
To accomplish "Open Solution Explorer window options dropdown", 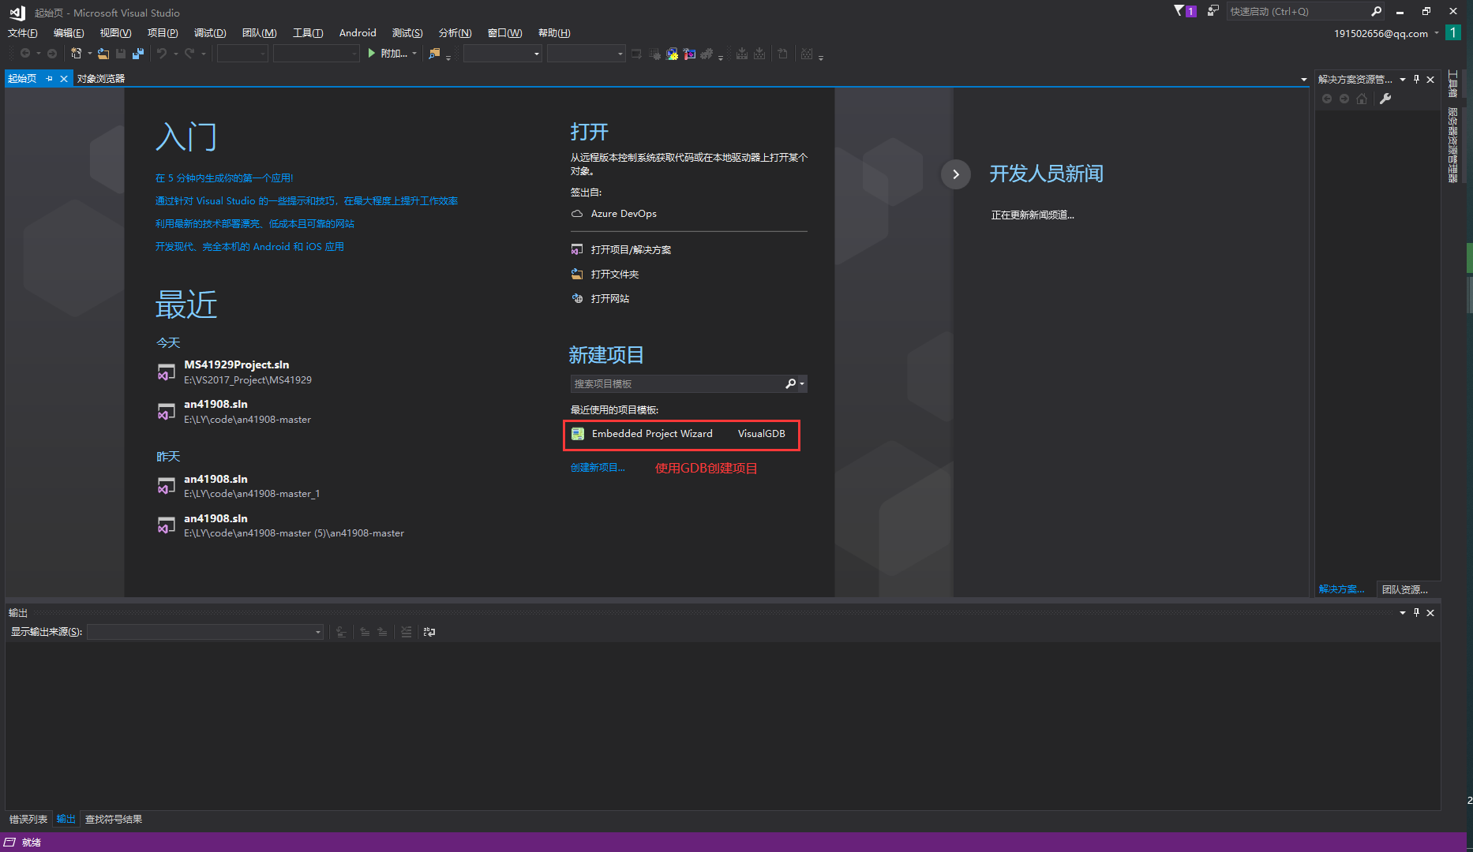I will tap(1403, 79).
